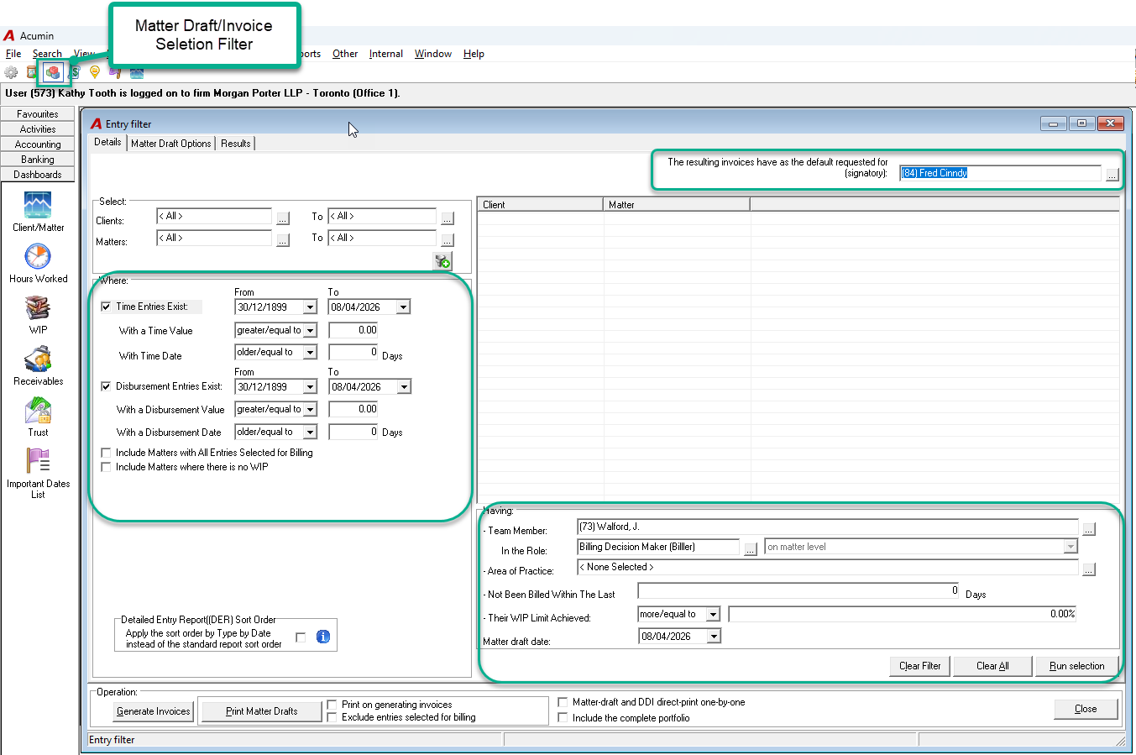Image resolution: width=1136 pixels, height=755 pixels.
Task: Switch to Matter Draft Options tab
Action: 171,144
